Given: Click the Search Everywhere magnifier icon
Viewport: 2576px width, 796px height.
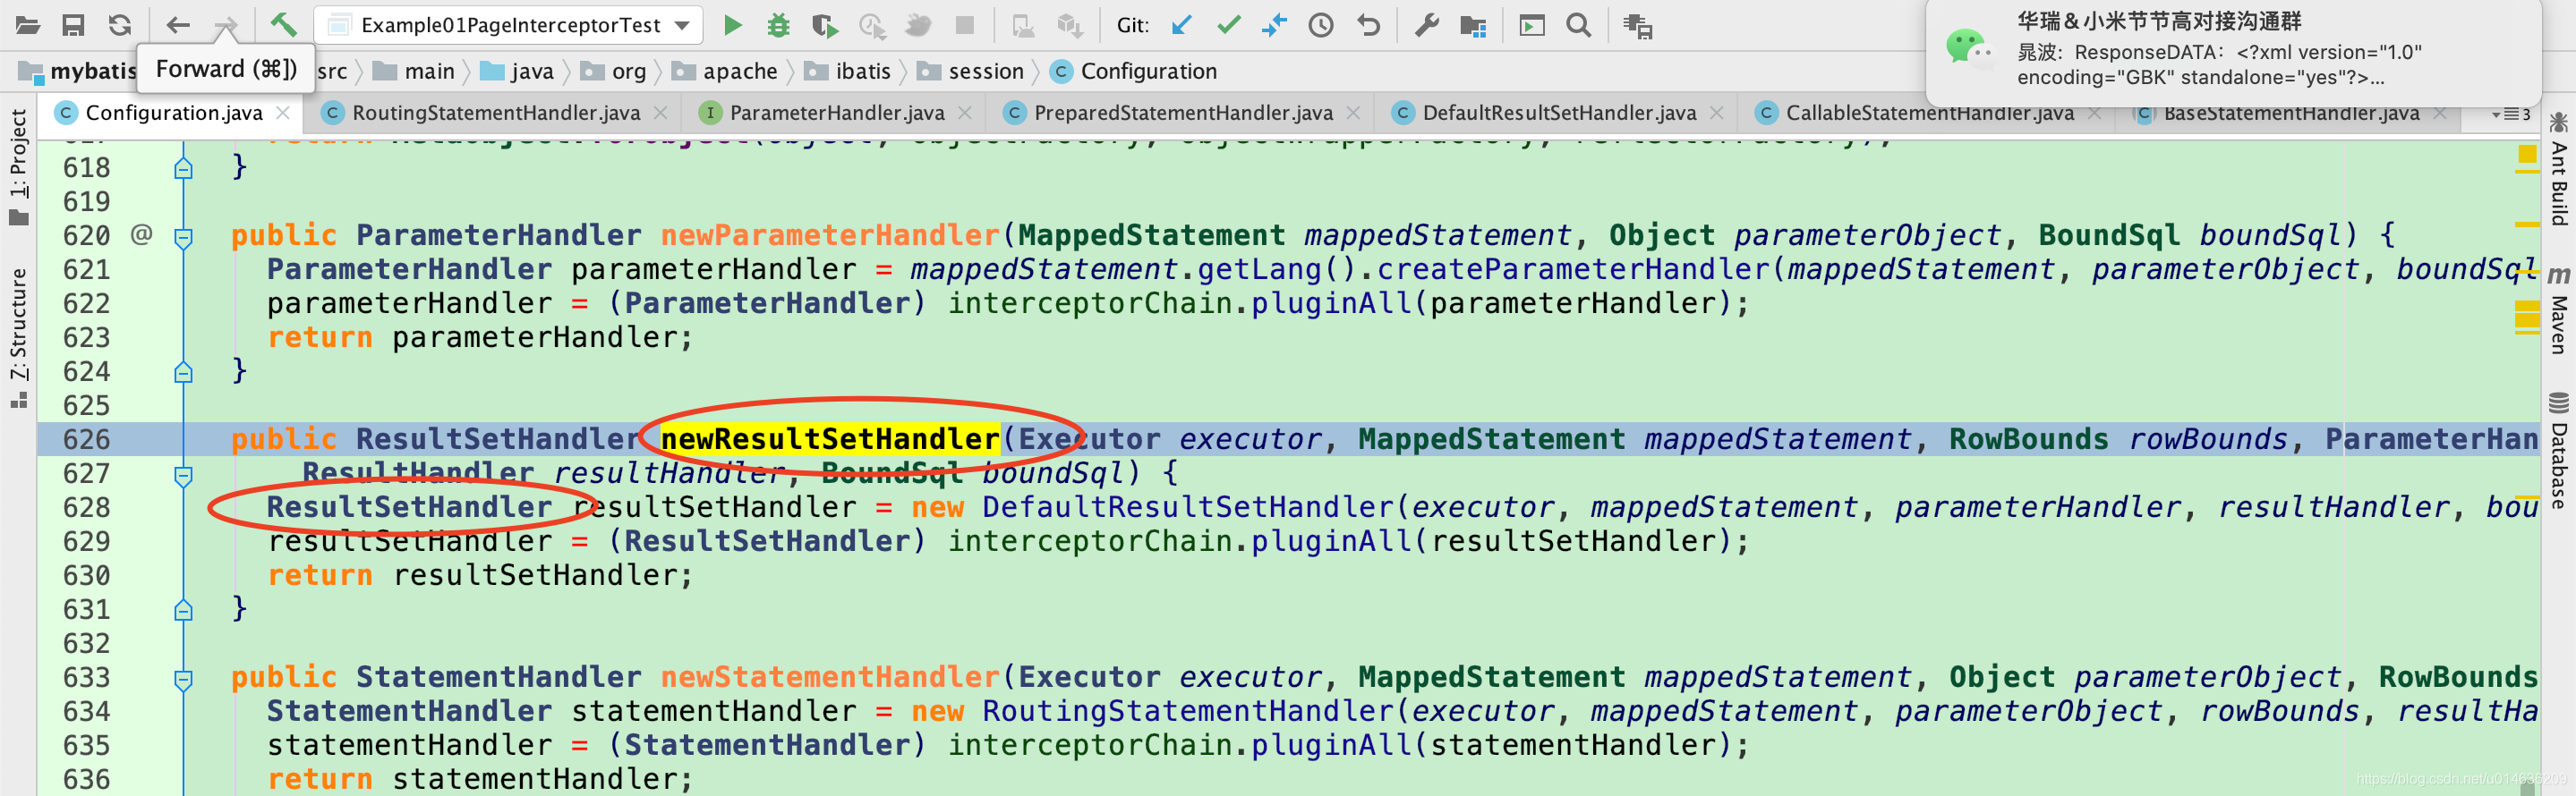Looking at the screenshot, I should coord(1579,25).
